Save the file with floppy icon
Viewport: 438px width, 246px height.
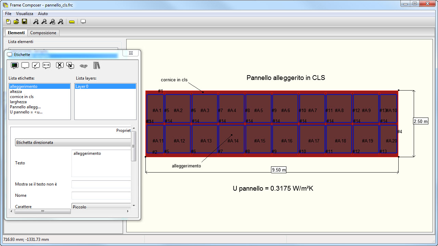click(x=24, y=22)
